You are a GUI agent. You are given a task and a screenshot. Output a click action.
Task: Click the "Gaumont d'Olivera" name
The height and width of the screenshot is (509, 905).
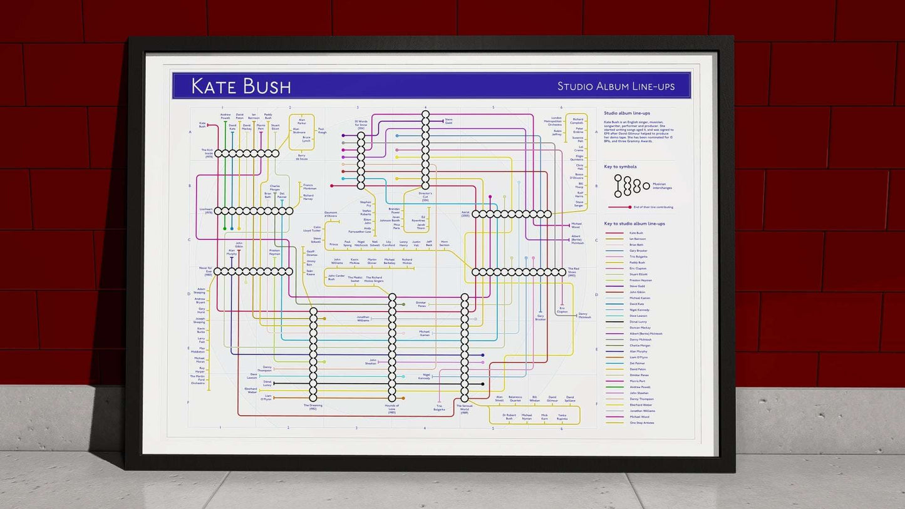coord(330,214)
